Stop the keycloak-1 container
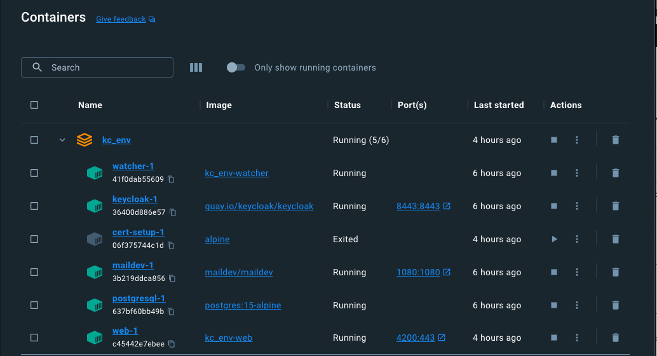Image resolution: width=657 pixels, height=356 pixels. 554,207
